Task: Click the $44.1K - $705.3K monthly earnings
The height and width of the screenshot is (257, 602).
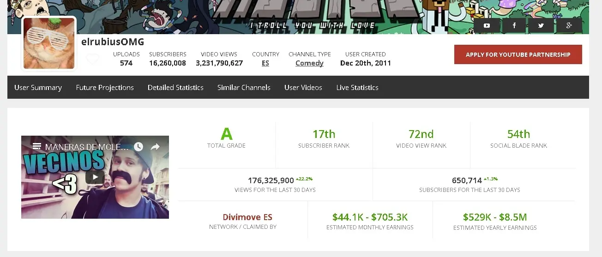Action: pos(370,217)
